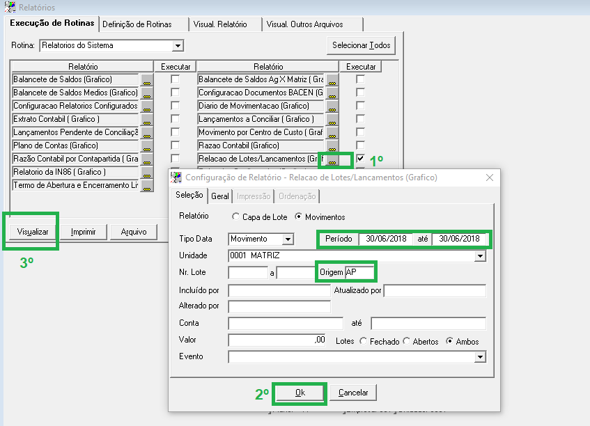590x426 pixels.
Task: Click the Período end date field
Action: point(460,239)
